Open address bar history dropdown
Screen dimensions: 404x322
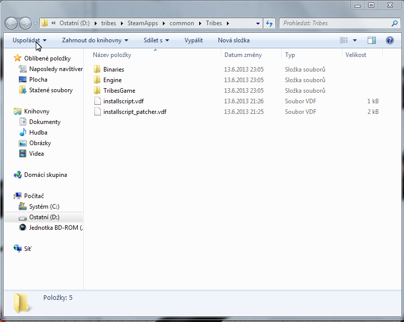click(x=258, y=23)
